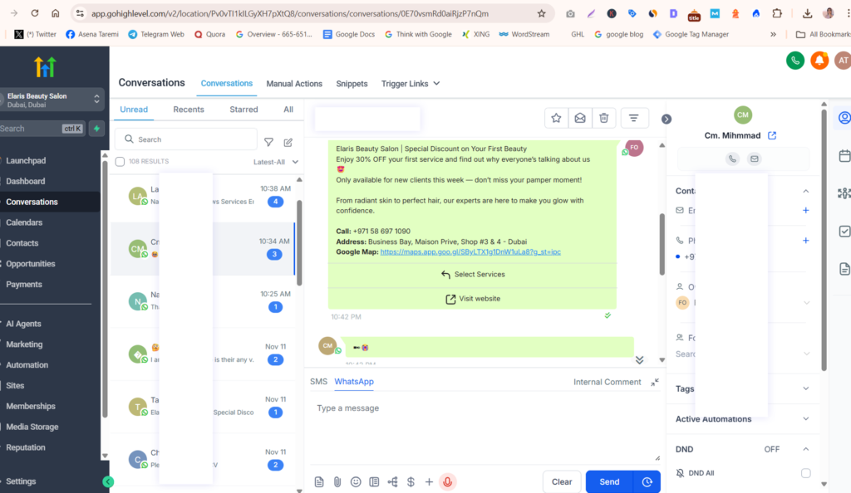Switch account via Elaris Beauty Salon selector
This screenshot has height=493, width=851.
[x=52, y=100]
